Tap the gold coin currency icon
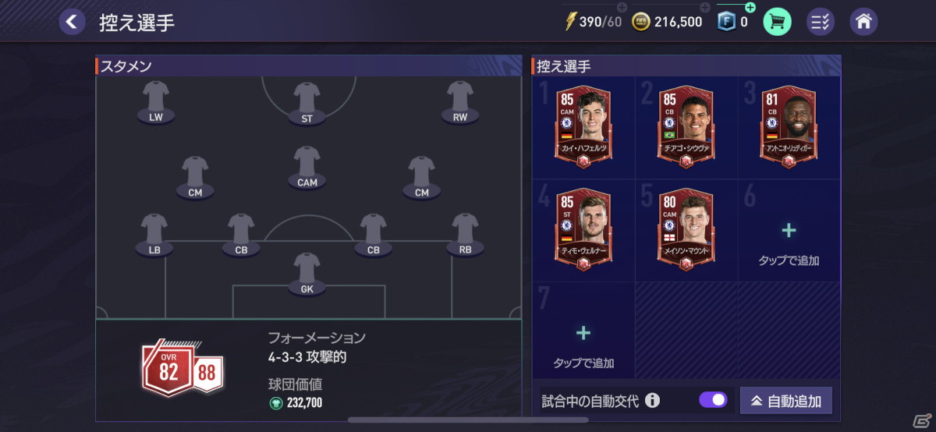Image resolution: width=936 pixels, height=432 pixels. point(641,22)
